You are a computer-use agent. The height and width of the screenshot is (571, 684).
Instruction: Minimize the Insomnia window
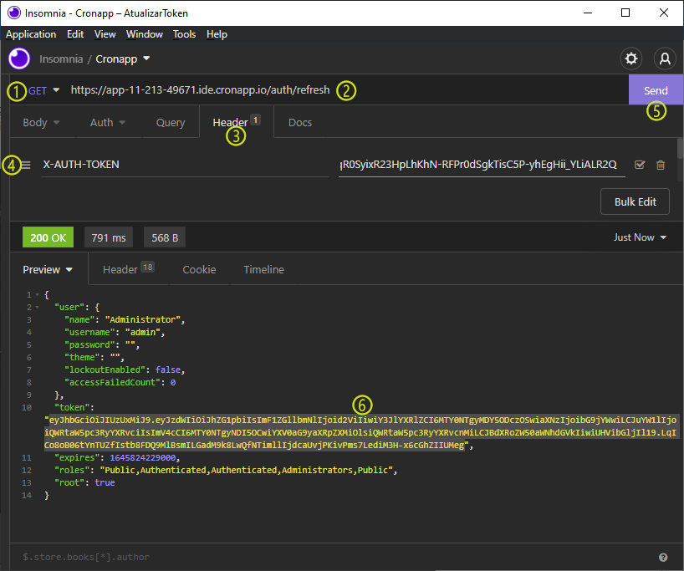click(x=588, y=13)
